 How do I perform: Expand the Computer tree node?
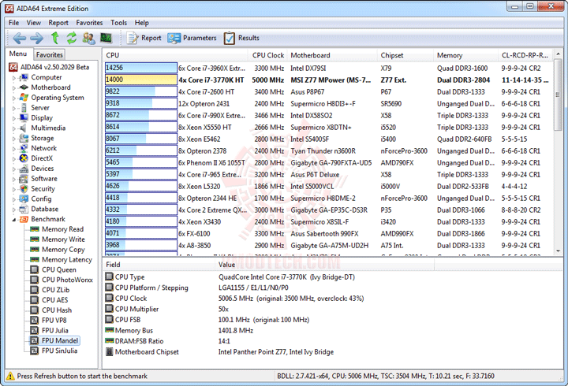point(14,77)
